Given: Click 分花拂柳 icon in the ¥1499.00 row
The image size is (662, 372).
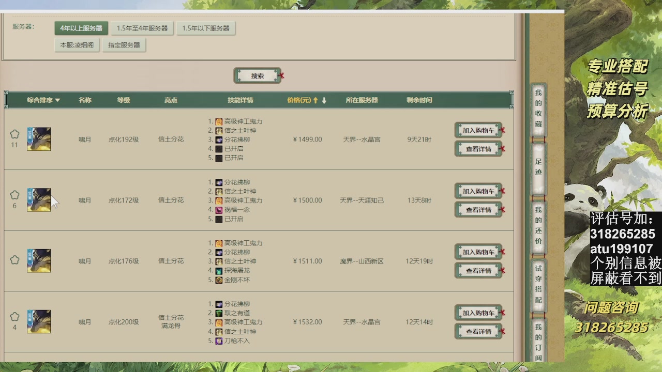Looking at the screenshot, I should (219, 140).
